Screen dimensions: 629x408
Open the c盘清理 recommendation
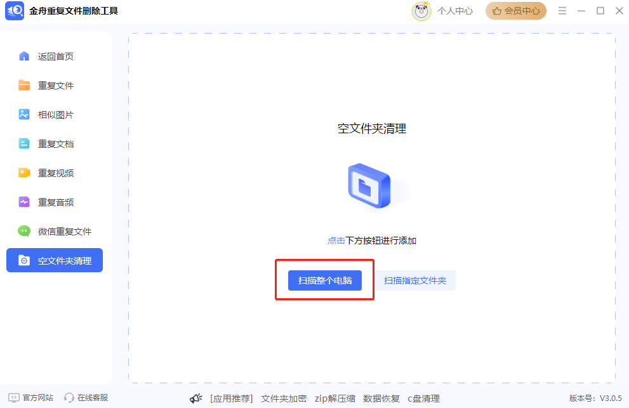[423, 398]
